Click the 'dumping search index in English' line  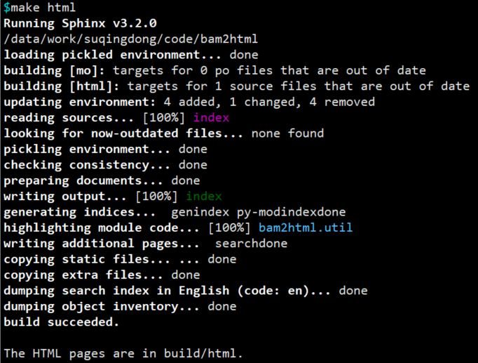click(x=186, y=291)
